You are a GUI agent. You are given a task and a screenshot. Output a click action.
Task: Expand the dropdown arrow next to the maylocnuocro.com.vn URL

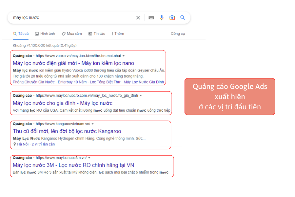click(x=141, y=96)
